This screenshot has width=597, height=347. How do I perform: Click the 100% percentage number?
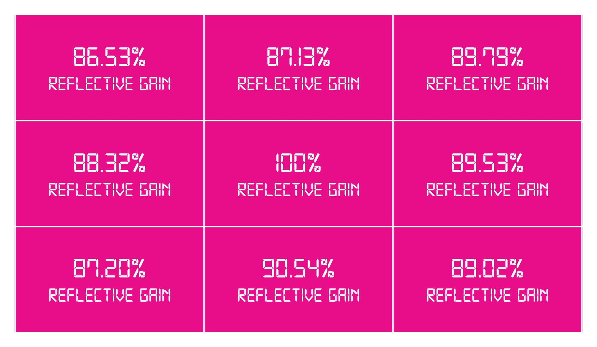[298, 163]
